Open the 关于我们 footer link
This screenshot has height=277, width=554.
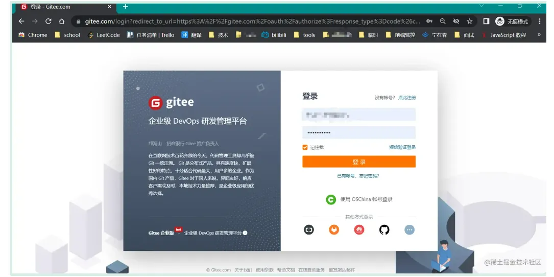click(x=244, y=270)
